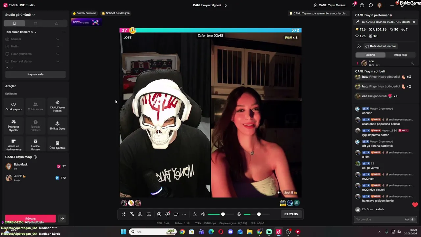Viewport: 421px width, 237px height.
Task: Open the settings gear in title bar
Action: click(x=371, y=5)
